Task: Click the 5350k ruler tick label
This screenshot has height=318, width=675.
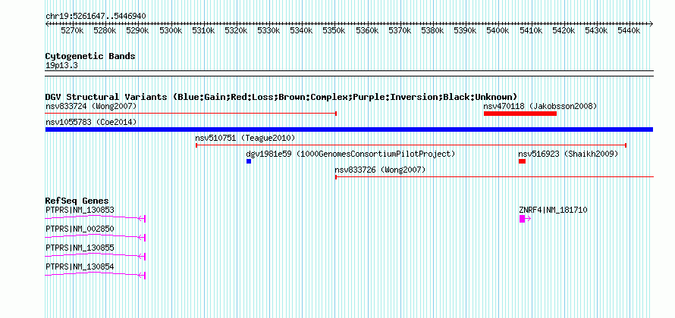Action: tap(334, 31)
